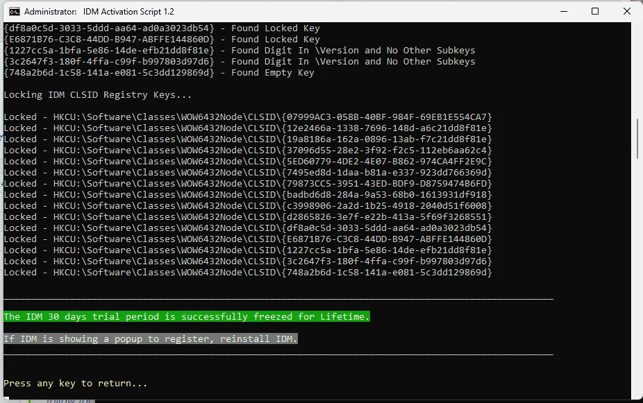Click the title text 'Administrator: IDM Activation Script 1.2'

point(99,12)
